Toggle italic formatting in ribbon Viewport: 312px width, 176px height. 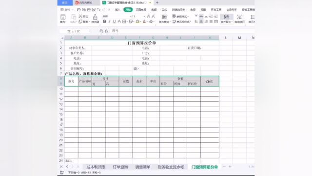point(109,22)
